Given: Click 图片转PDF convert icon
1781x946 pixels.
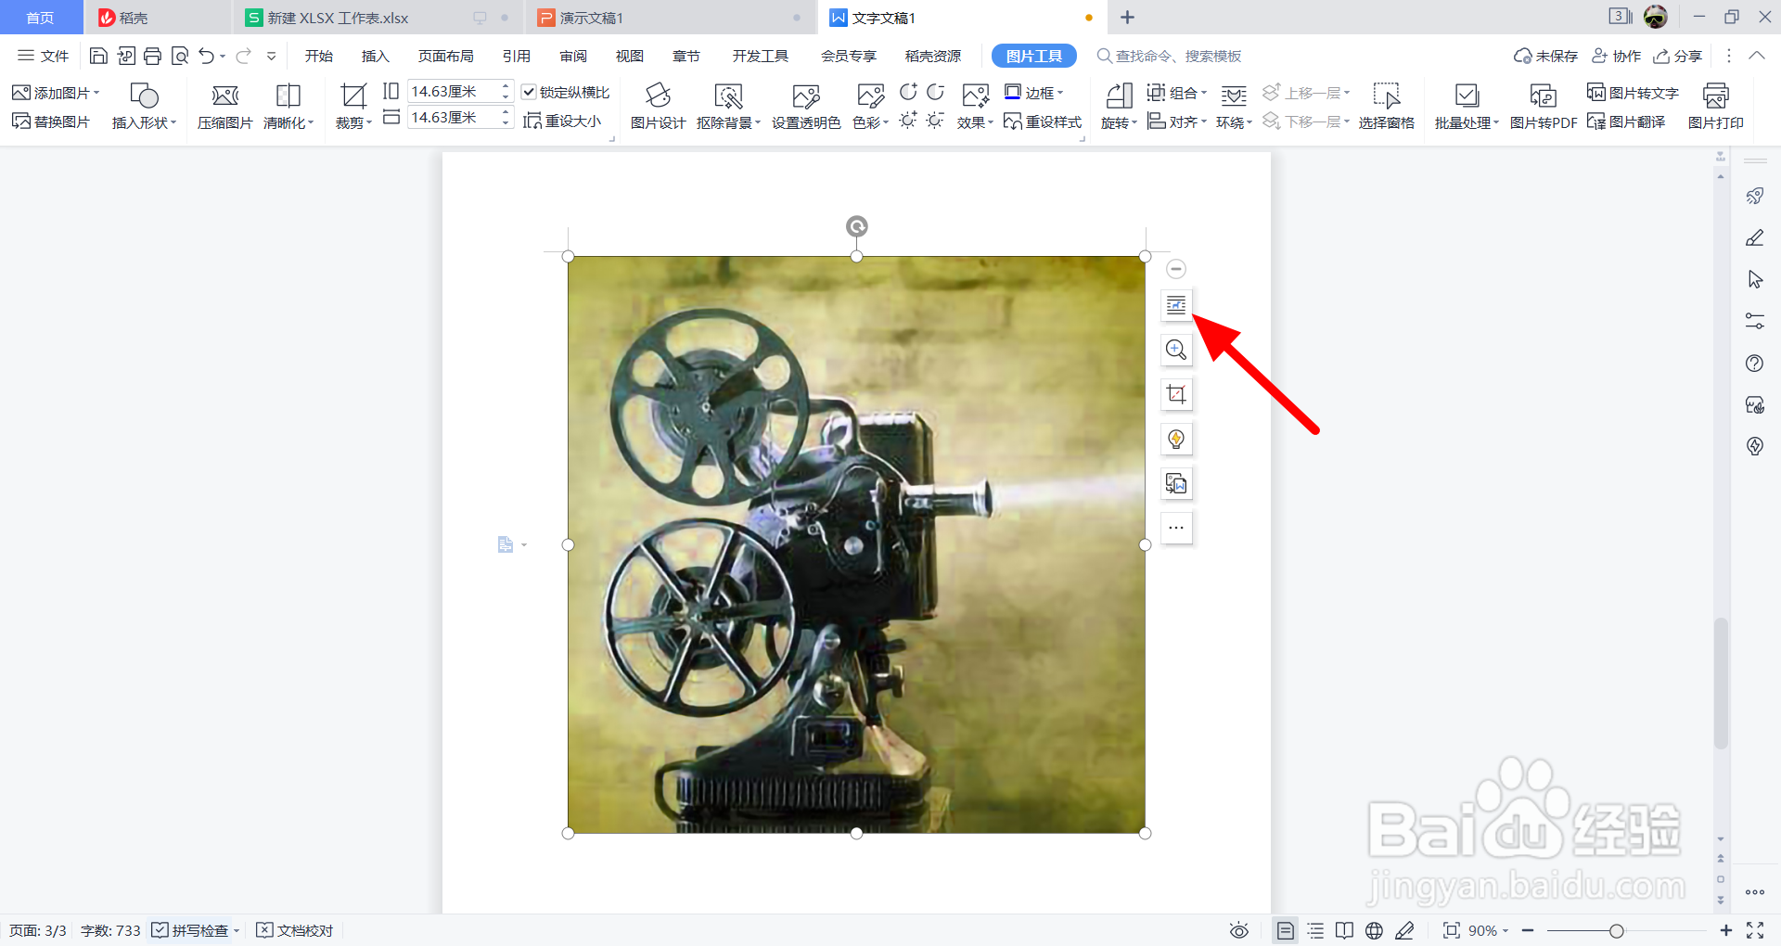Looking at the screenshot, I should [x=1543, y=108].
